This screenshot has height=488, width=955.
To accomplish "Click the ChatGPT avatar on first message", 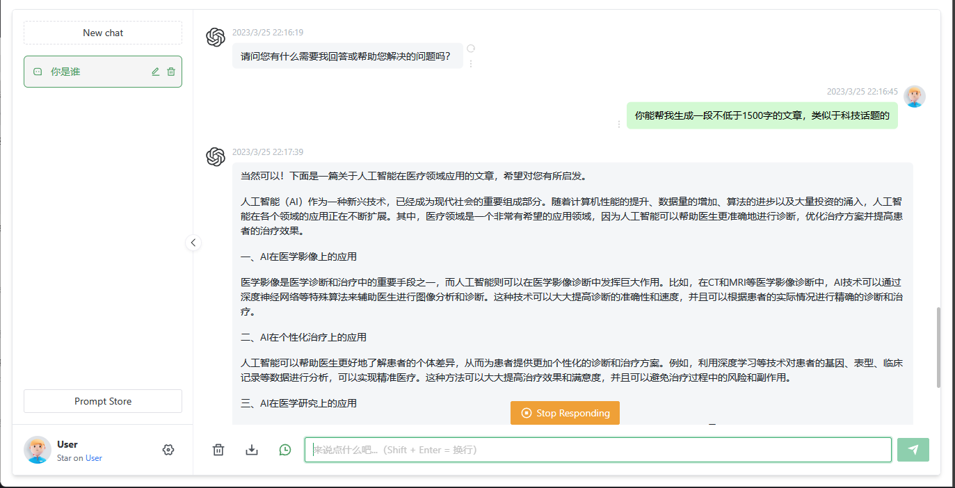I will [x=216, y=38].
